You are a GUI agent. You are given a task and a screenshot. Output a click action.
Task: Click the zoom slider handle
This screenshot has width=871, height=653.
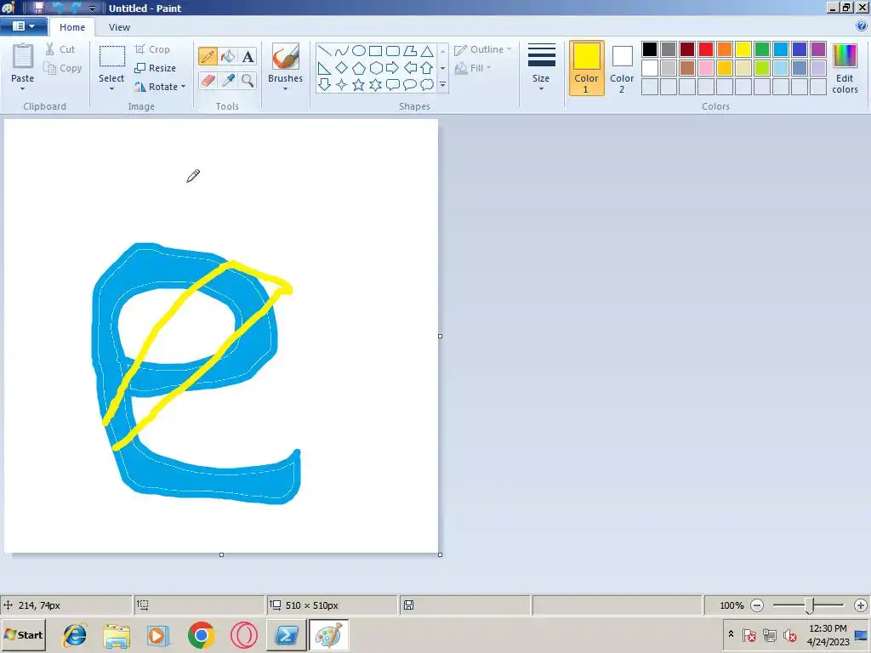tap(810, 605)
